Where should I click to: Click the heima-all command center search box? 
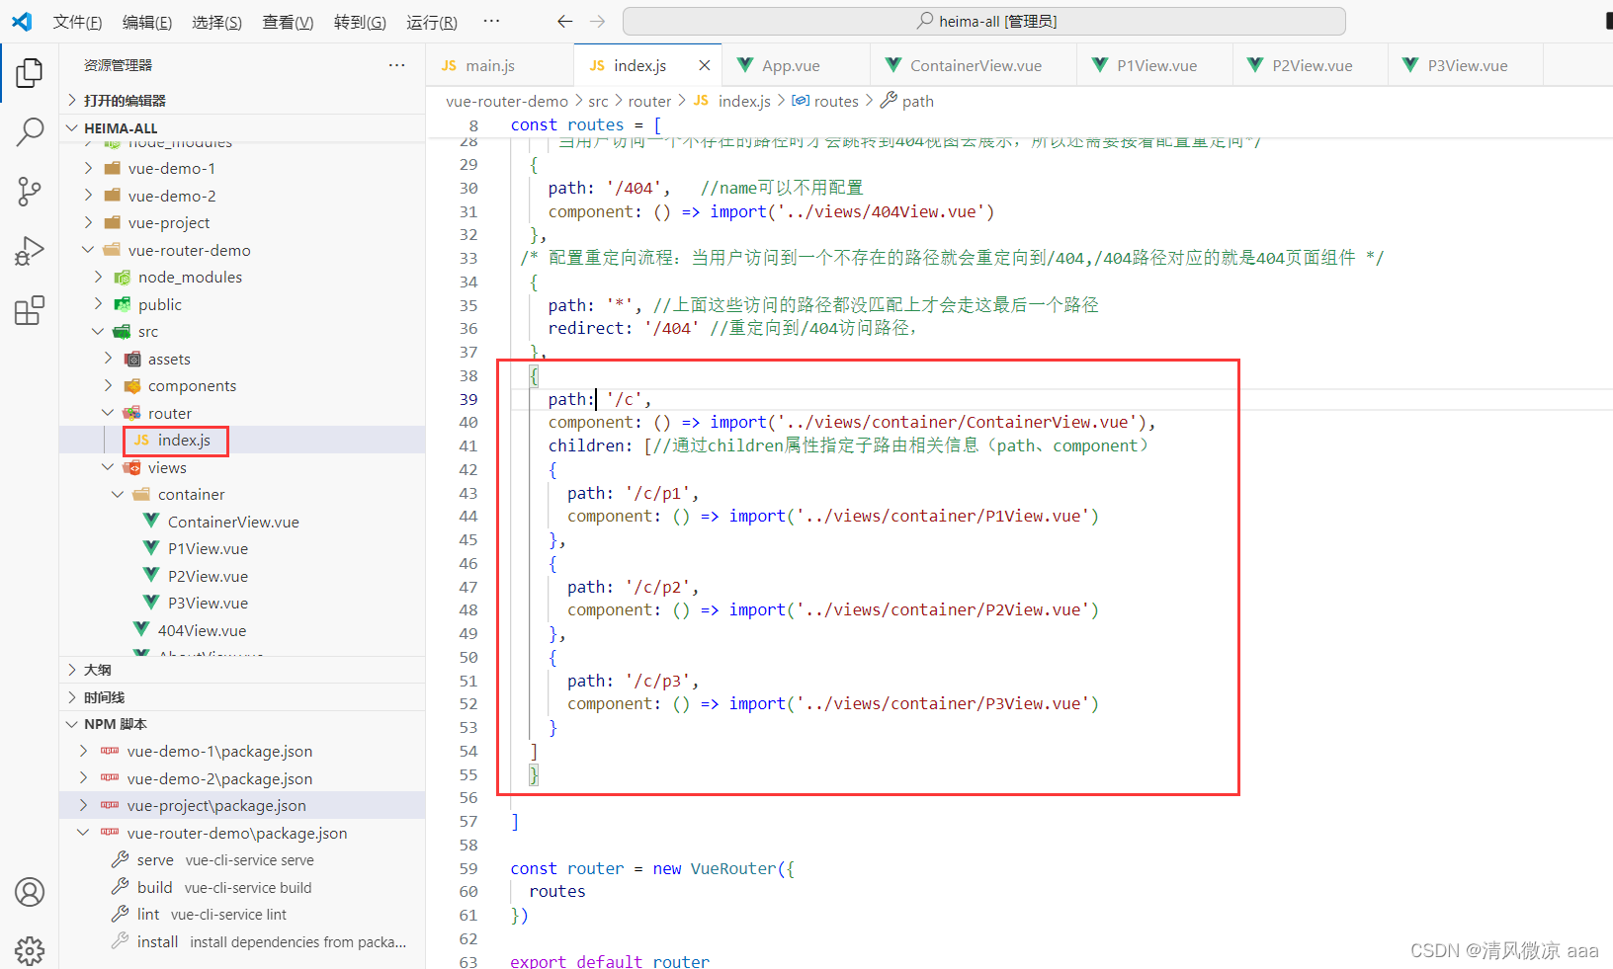coord(984,21)
